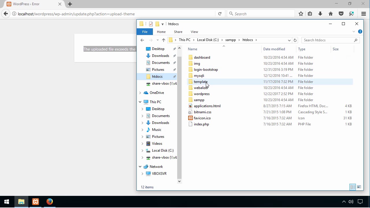Image resolution: width=370 pixels, height=208 pixels.
Task: Expand the Explorer ribbon chevron
Action: click(x=354, y=32)
